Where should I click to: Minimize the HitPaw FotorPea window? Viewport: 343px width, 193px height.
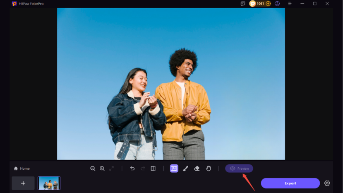302,3
